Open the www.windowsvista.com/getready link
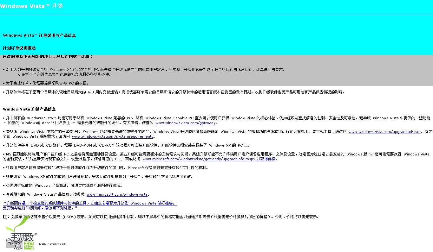433x252 pixels. pyautogui.click(x=185, y=123)
